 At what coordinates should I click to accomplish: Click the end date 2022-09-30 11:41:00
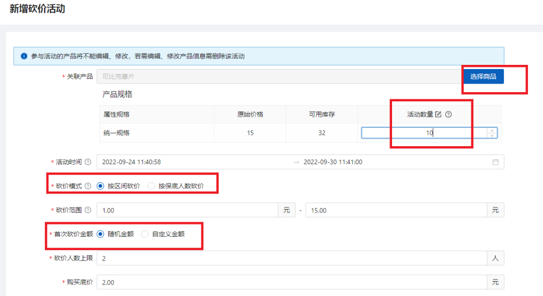point(333,162)
